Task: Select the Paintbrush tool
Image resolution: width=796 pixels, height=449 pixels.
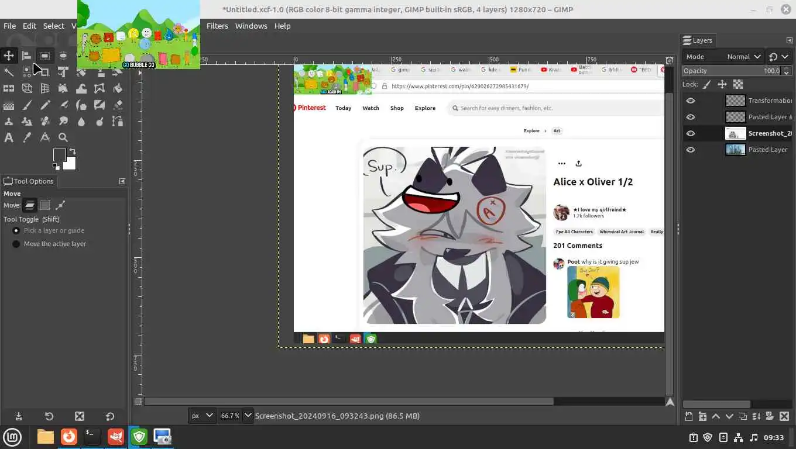Action: click(27, 105)
